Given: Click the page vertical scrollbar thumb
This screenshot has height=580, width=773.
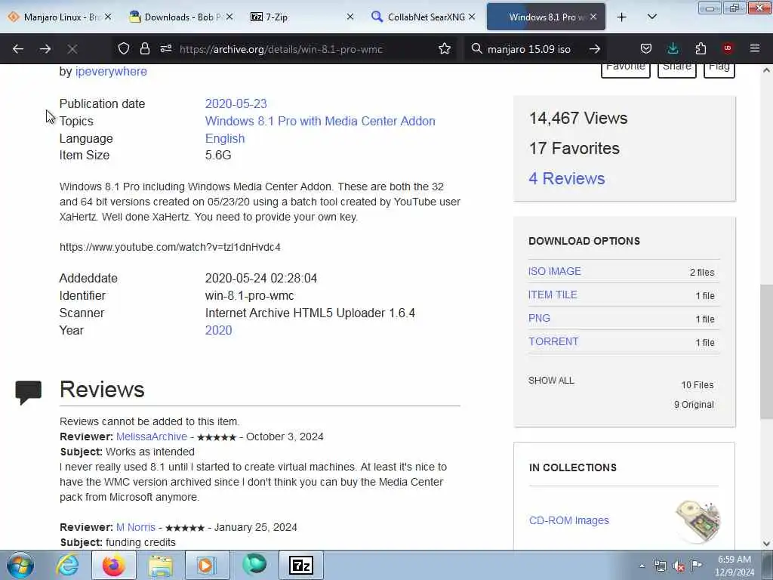Looking at the screenshot, I should 766,352.
